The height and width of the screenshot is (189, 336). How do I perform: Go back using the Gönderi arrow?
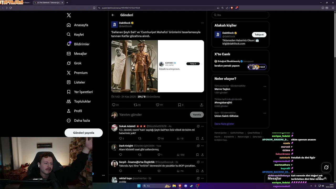[x=113, y=15]
